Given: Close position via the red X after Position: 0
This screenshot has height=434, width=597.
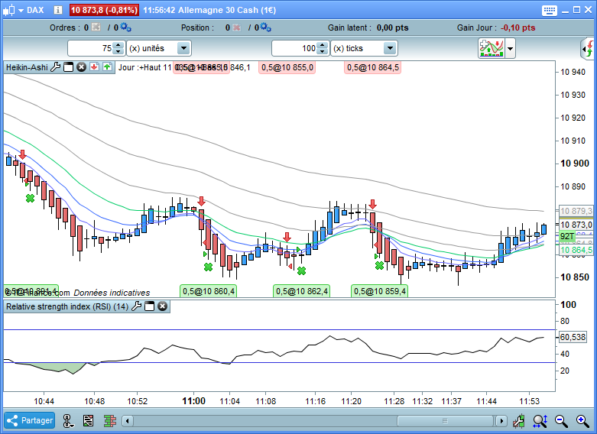Looking at the screenshot, I should coord(237,28).
